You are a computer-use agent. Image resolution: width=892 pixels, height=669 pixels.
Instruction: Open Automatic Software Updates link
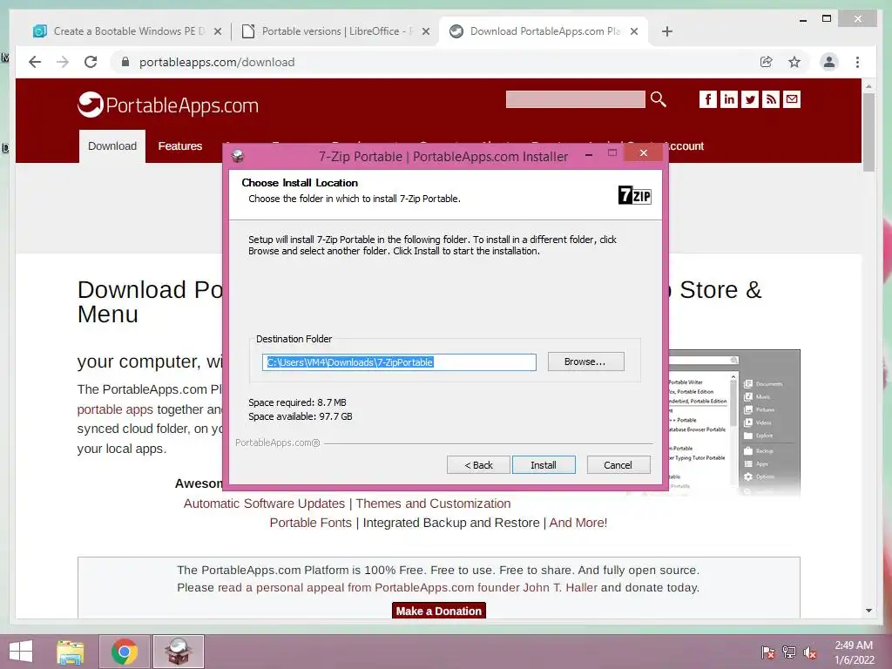[264, 503]
